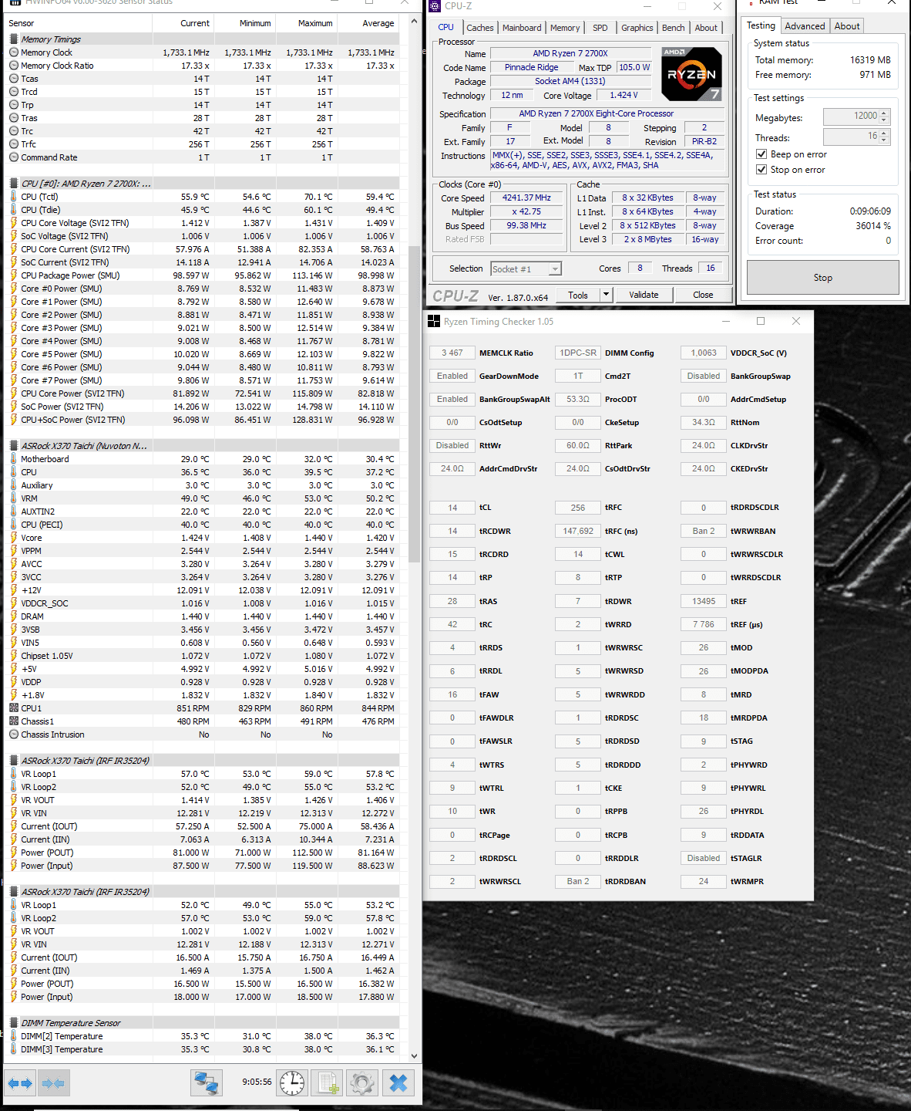This screenshot has width=911, height=1111.
Task: Collapse the first ASRock X370 Taichi IR35204 group
Action: 14,761
